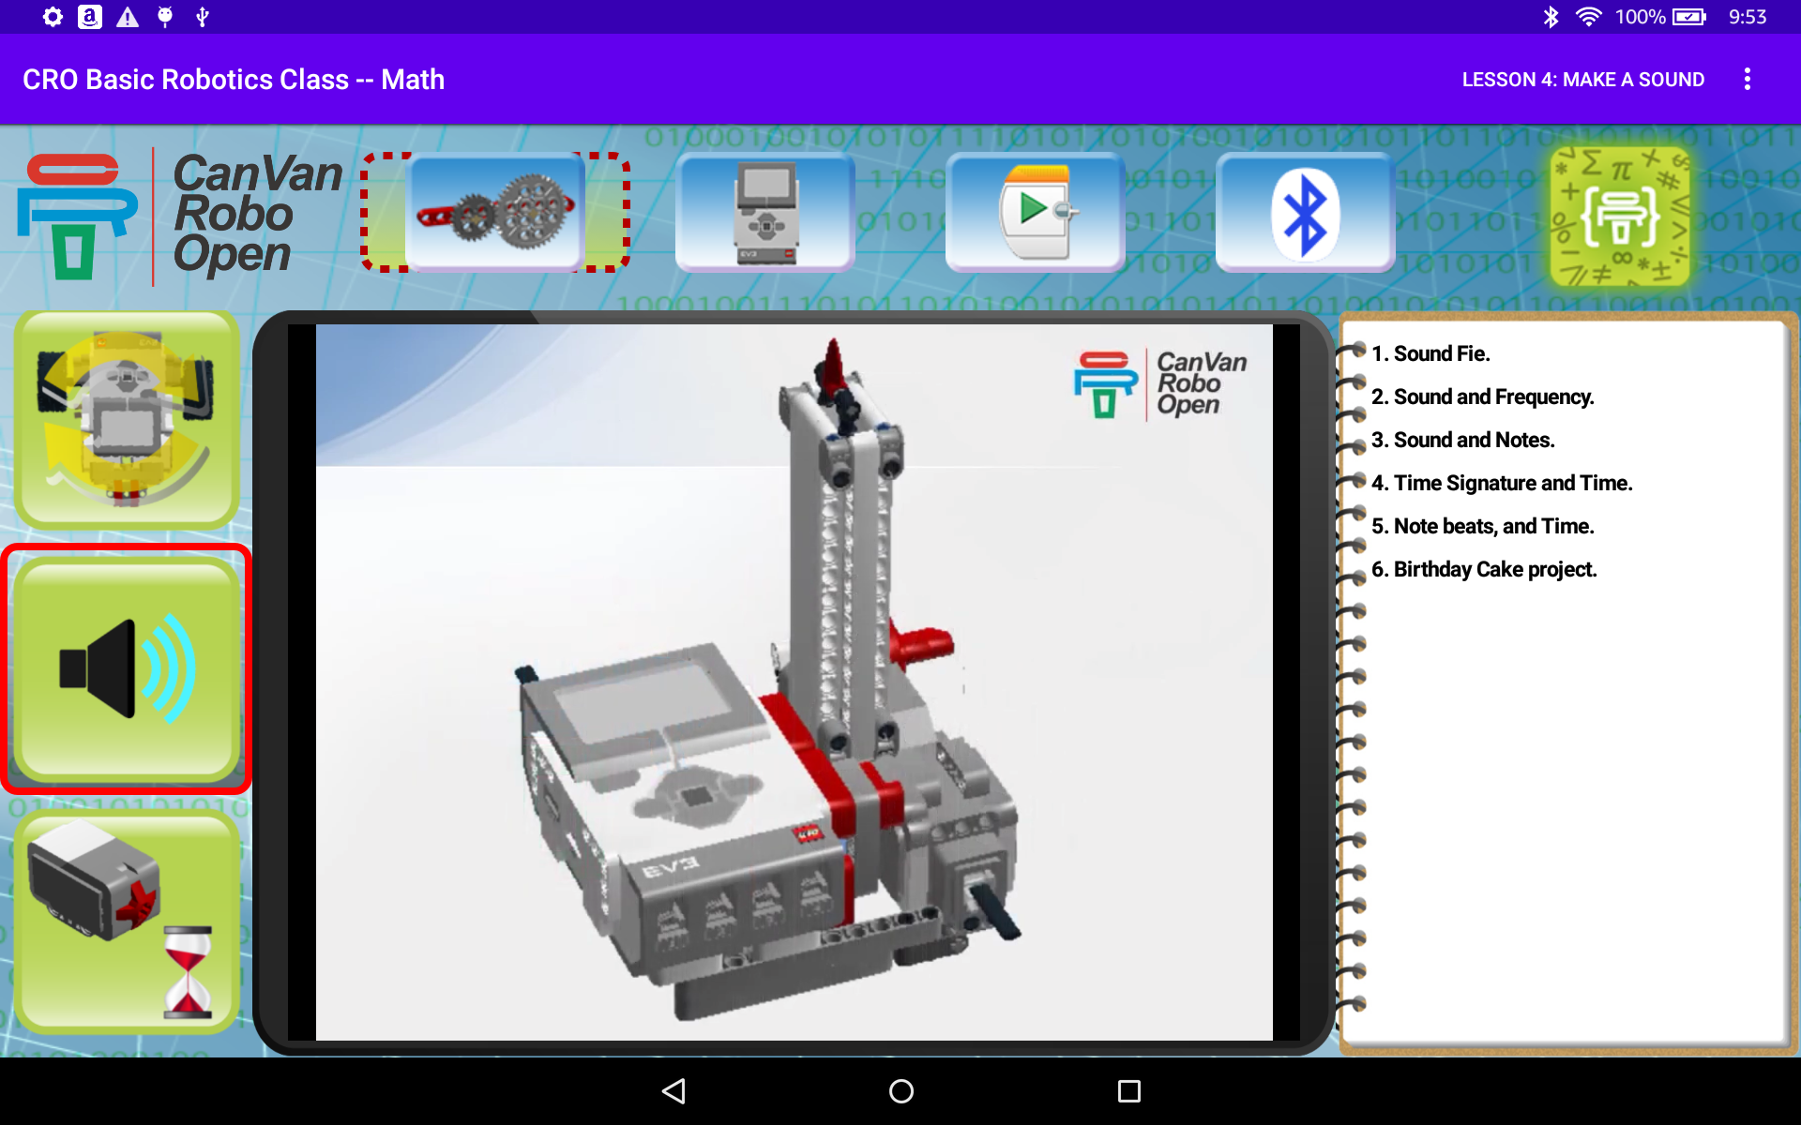Open Sound and Notes lesson

pyautogui.click(x=1463, y=440)
